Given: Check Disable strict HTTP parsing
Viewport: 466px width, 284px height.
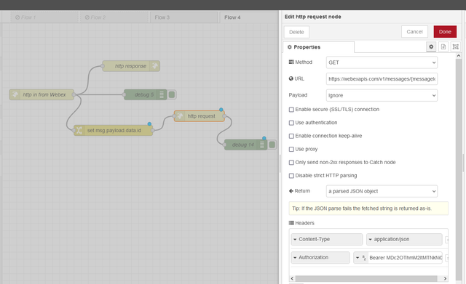Looking at the screenshot, I should pyautogui.click(x=291, y=176).
